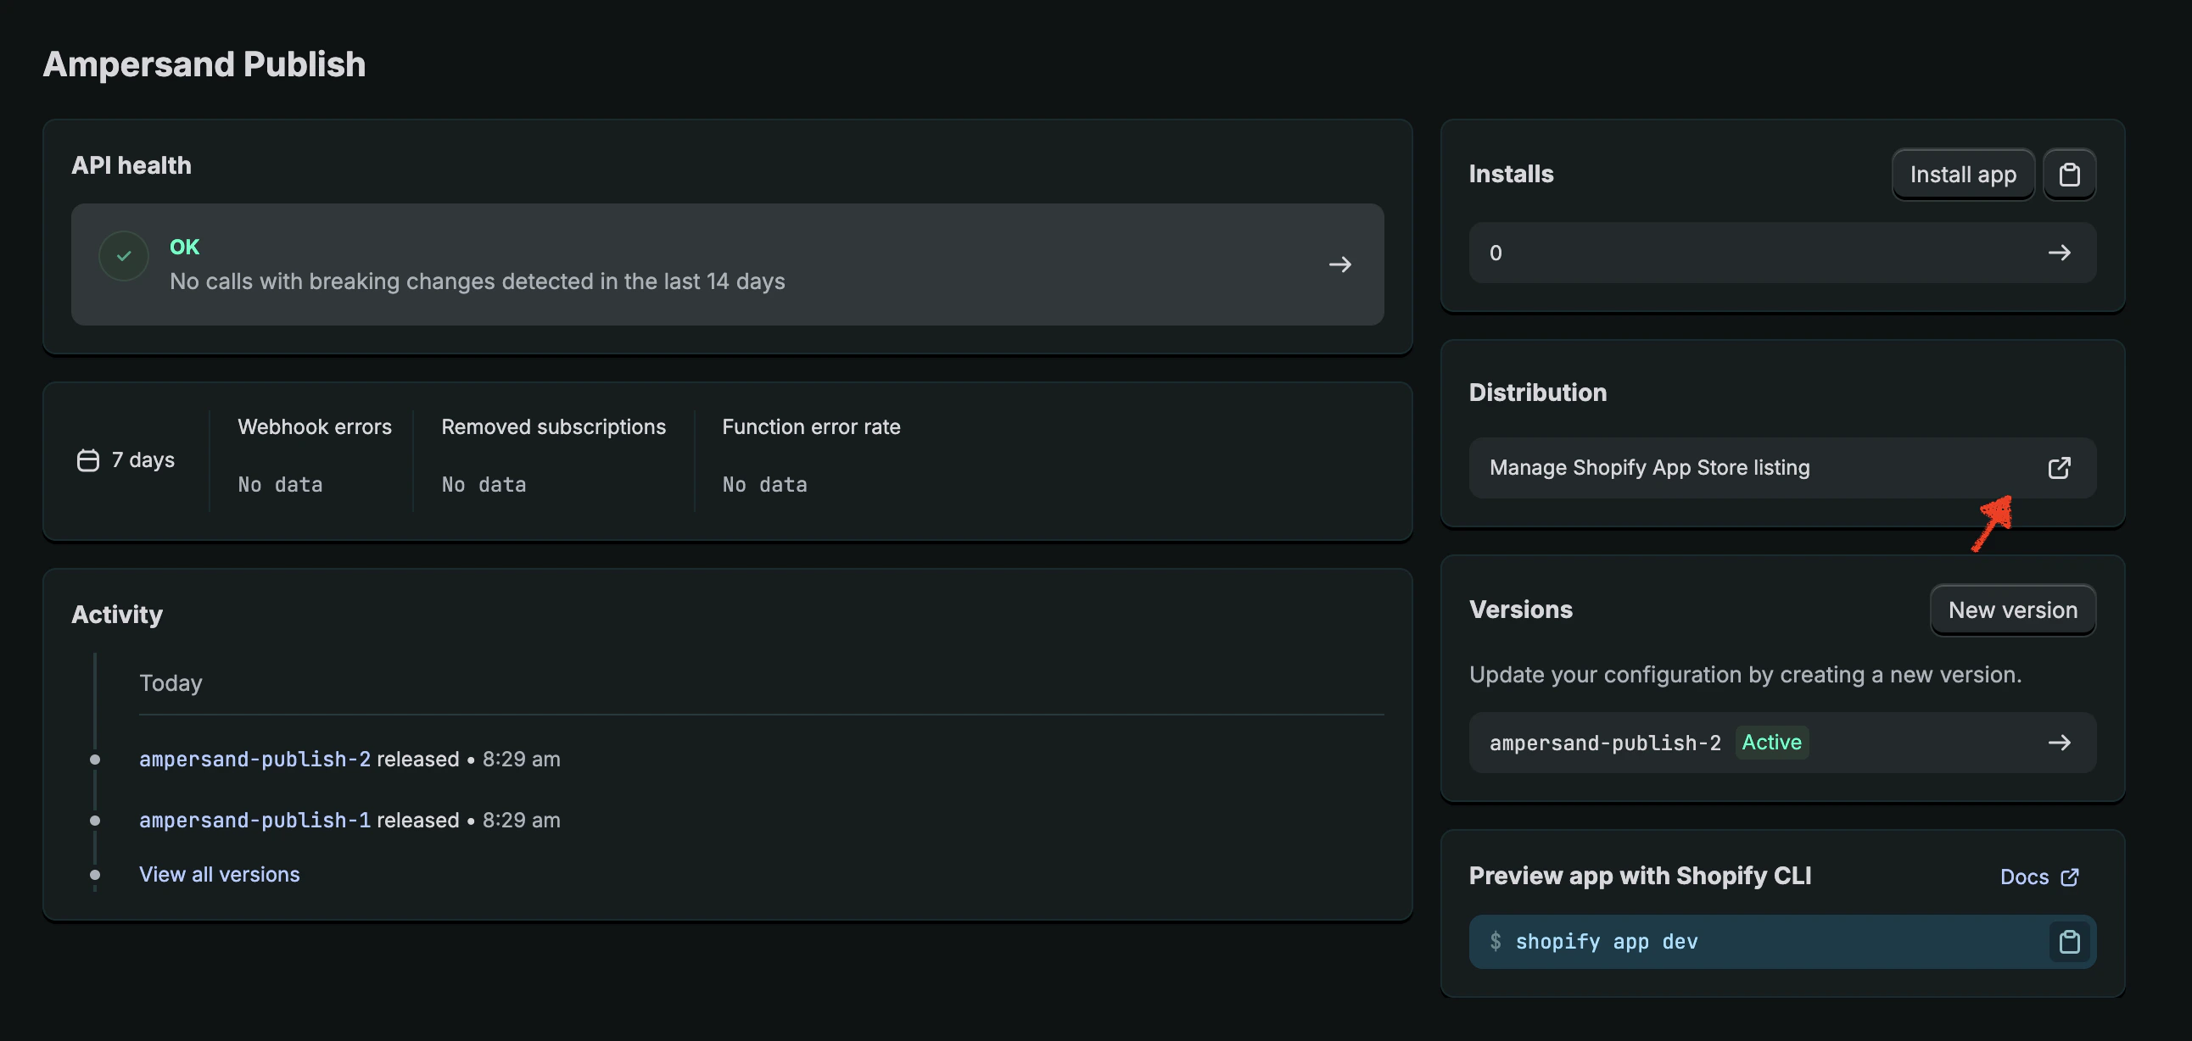The image size is (2192, 1041).
Task: Click the Today timeline marker dot
Action: (x=94, y=760)
